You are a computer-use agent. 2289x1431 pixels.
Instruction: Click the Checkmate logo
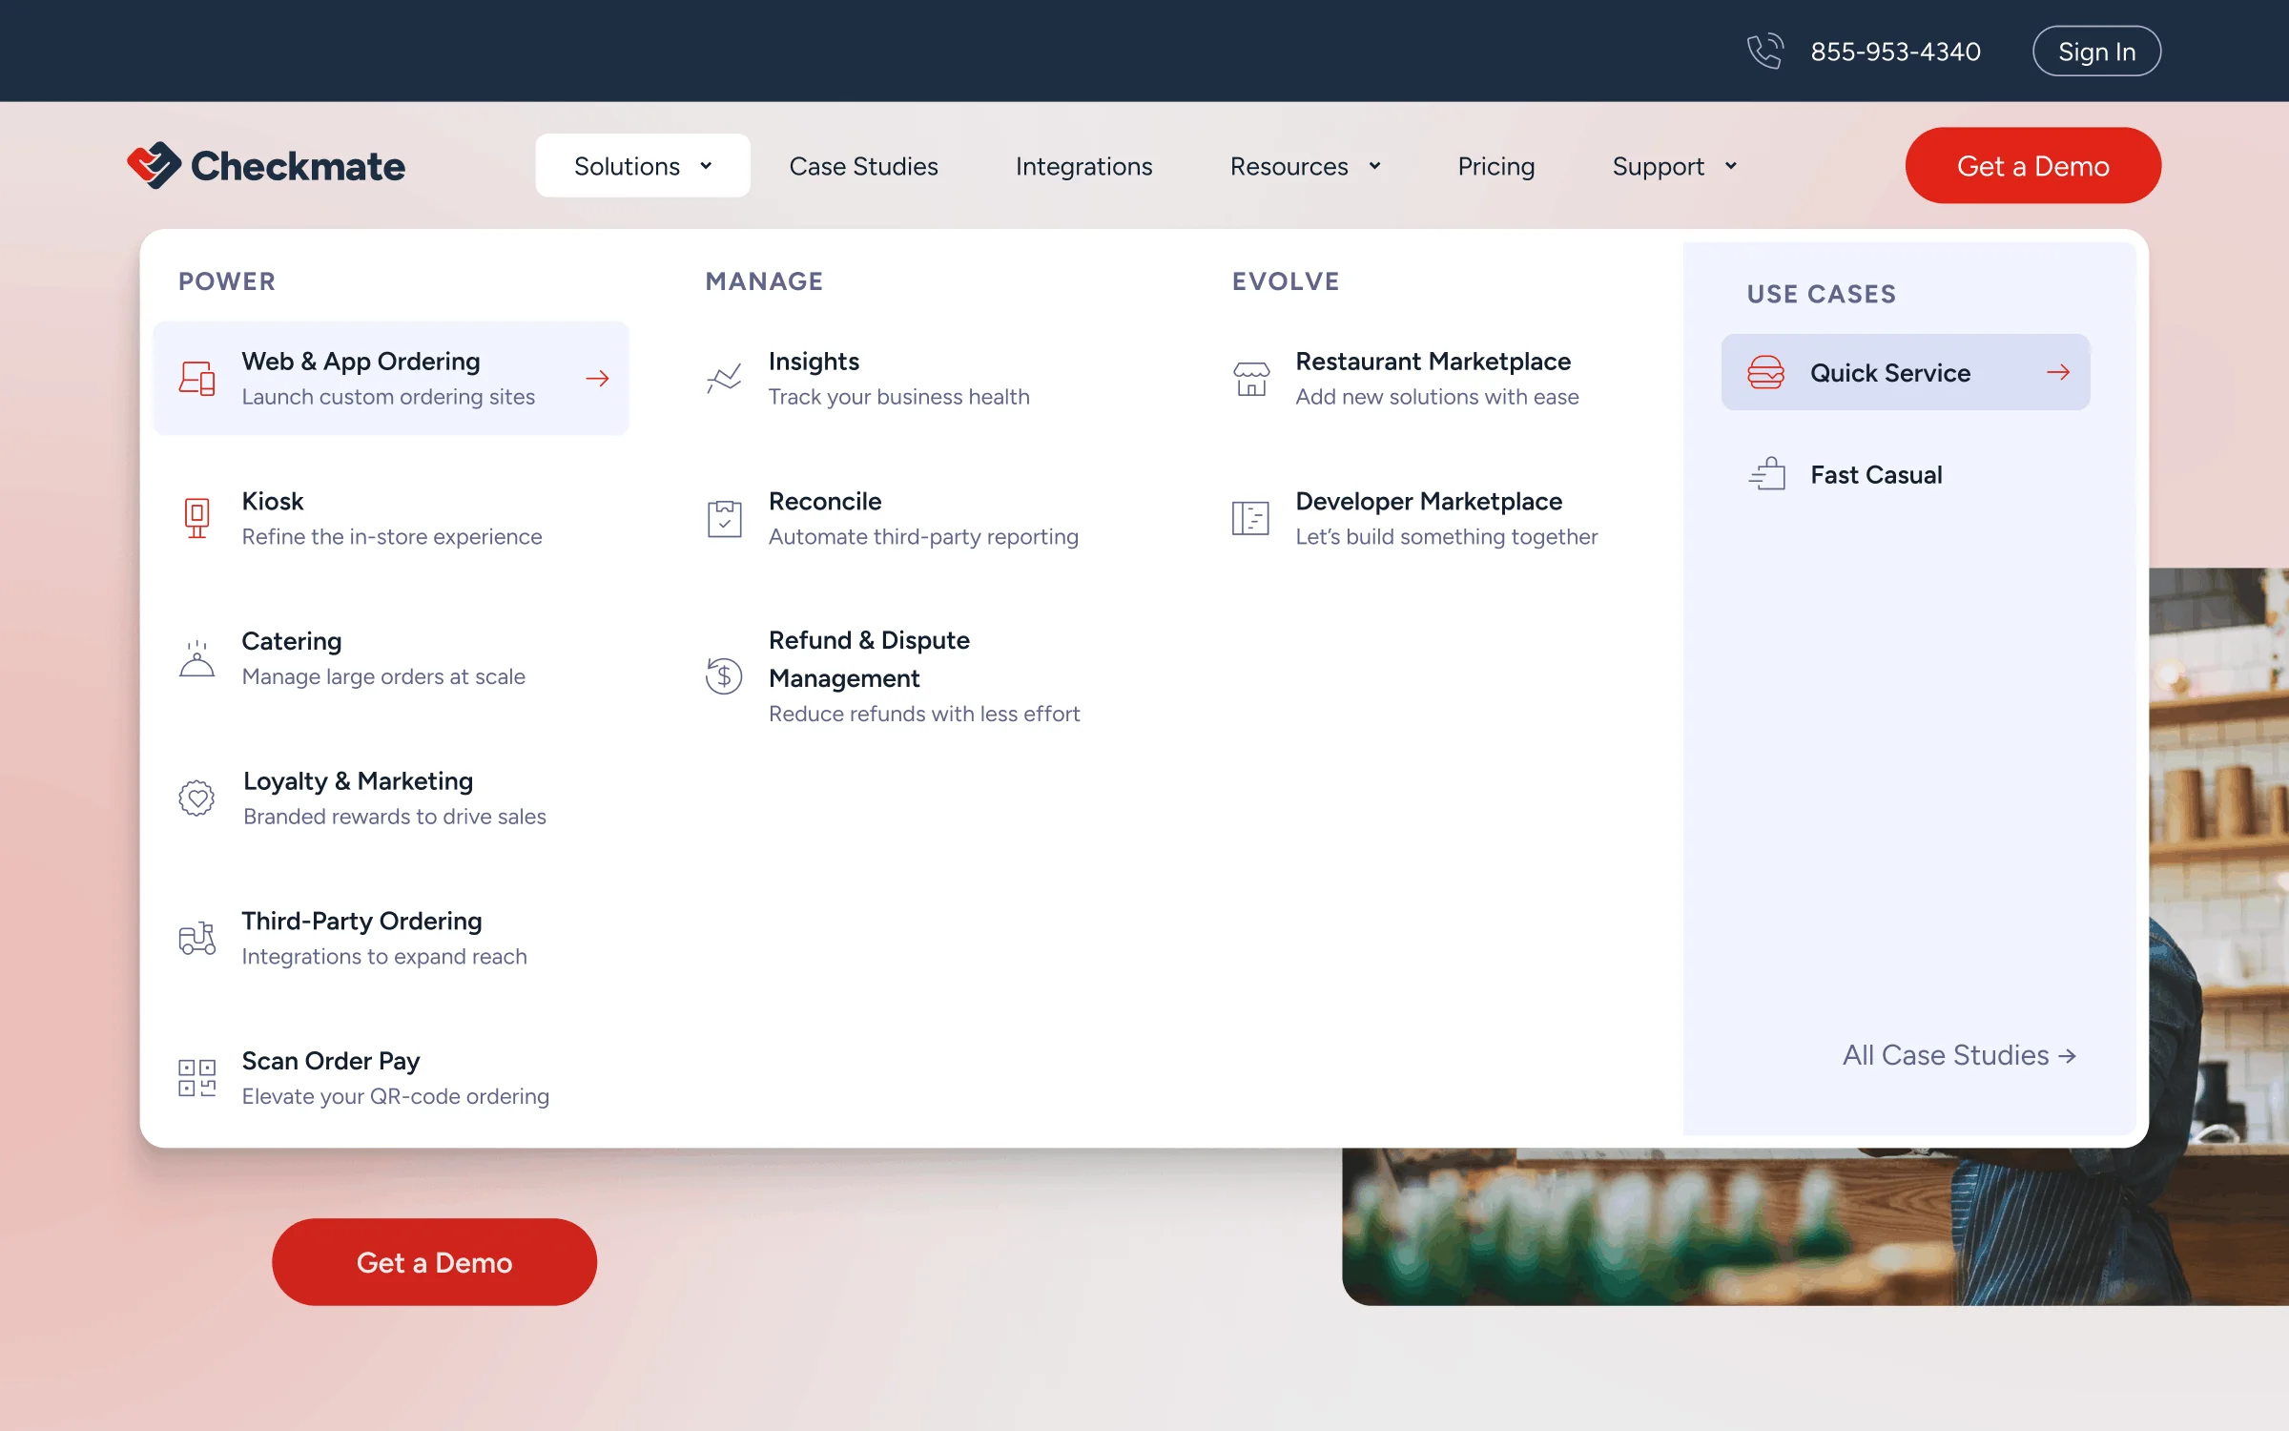coord(266,165)
